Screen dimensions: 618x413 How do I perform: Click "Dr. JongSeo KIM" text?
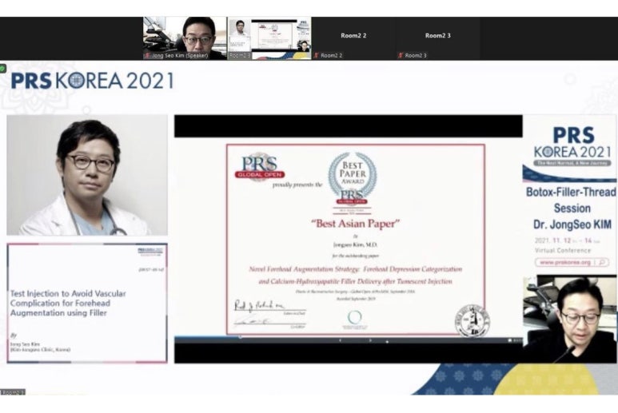(x=572, y=224)
